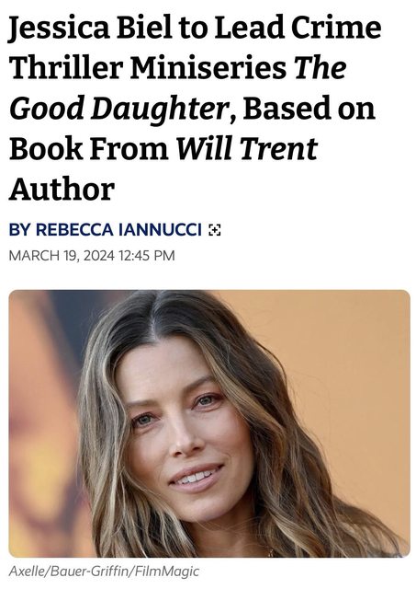Click the Axelle/Bauer-Griffin photo credit caption
Image resolution: width=416 pixels, height=589 pixels.
point(104,572)
